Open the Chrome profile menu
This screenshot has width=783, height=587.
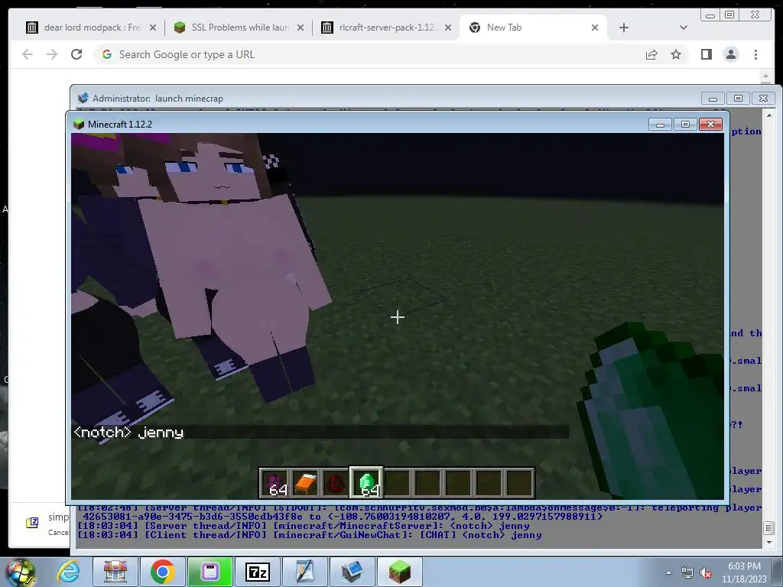pos(730,54)
